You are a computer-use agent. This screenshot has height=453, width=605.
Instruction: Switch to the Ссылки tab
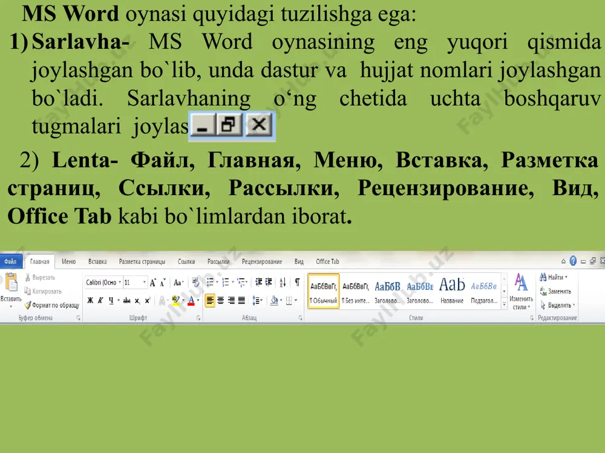[x=186, y=261]
